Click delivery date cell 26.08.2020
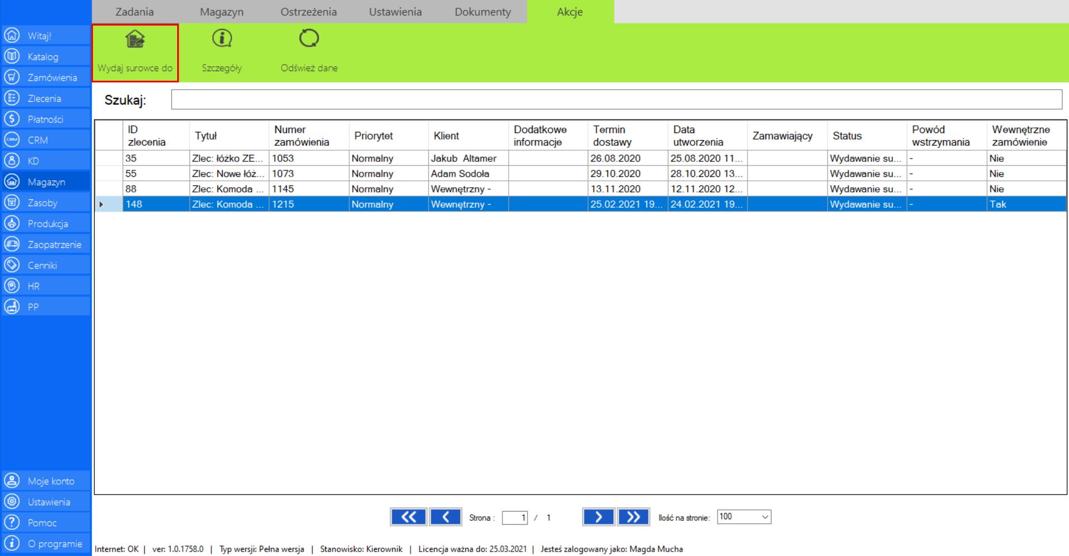This screenshot has height=556, width=1069. click(628, 158)
